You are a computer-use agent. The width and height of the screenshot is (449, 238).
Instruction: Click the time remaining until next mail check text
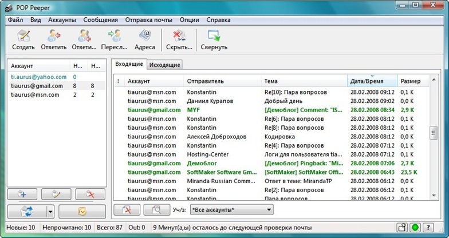point(233,228)
